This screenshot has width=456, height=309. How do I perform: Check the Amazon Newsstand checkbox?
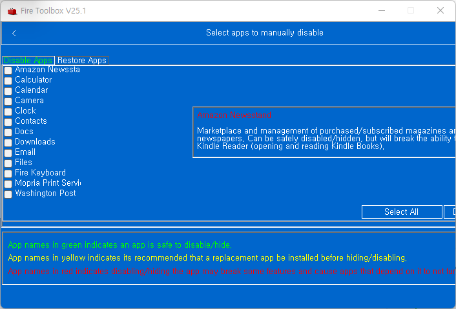pyautogui.click(x=8, y=70)
